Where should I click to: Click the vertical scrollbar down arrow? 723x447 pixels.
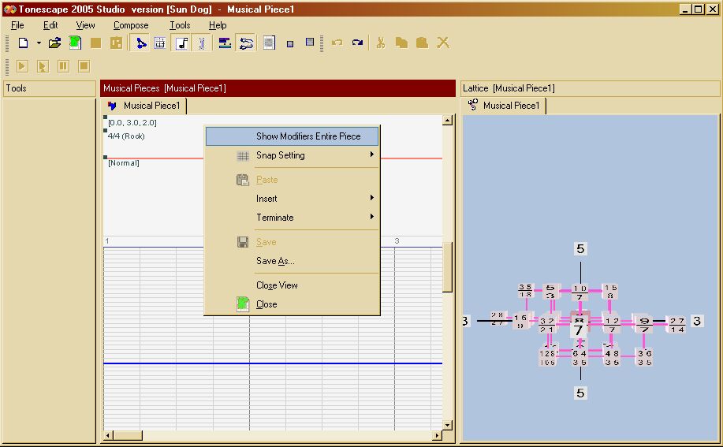pyautogui.click(x=447, y=425)
